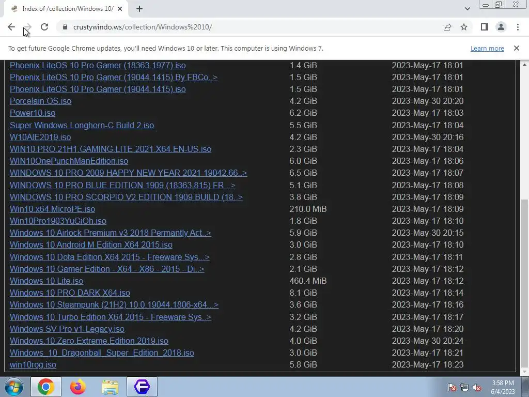The width and height of the screenshot is (529, 397).
Task: Click the Chrome taskbar icon
Action: pos(46,387)
